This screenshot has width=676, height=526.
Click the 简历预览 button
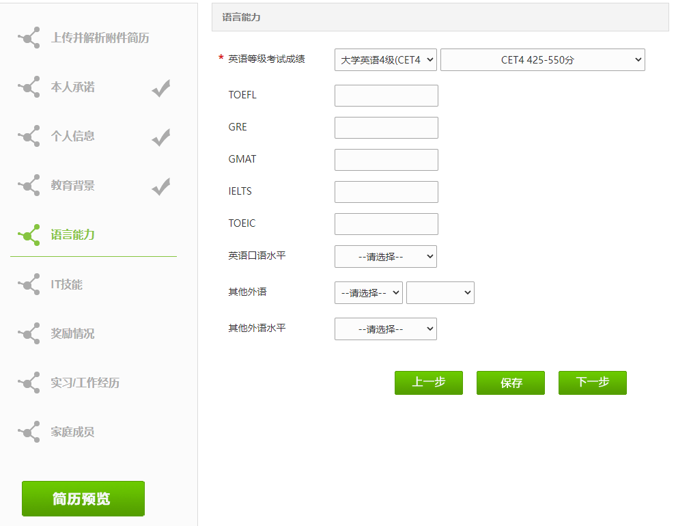[x=83, y=499]
